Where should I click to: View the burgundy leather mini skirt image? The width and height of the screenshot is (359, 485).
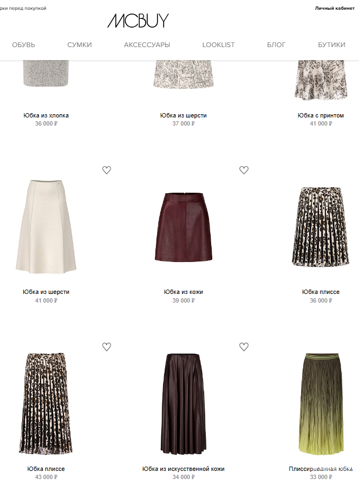(x=184, y=227)
